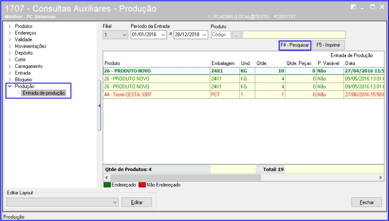389x221 pixels.
Task: Click the Fechar button
Action: [367, 202]
